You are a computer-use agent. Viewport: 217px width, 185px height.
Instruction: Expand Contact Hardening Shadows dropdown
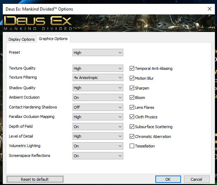[98, 107]
